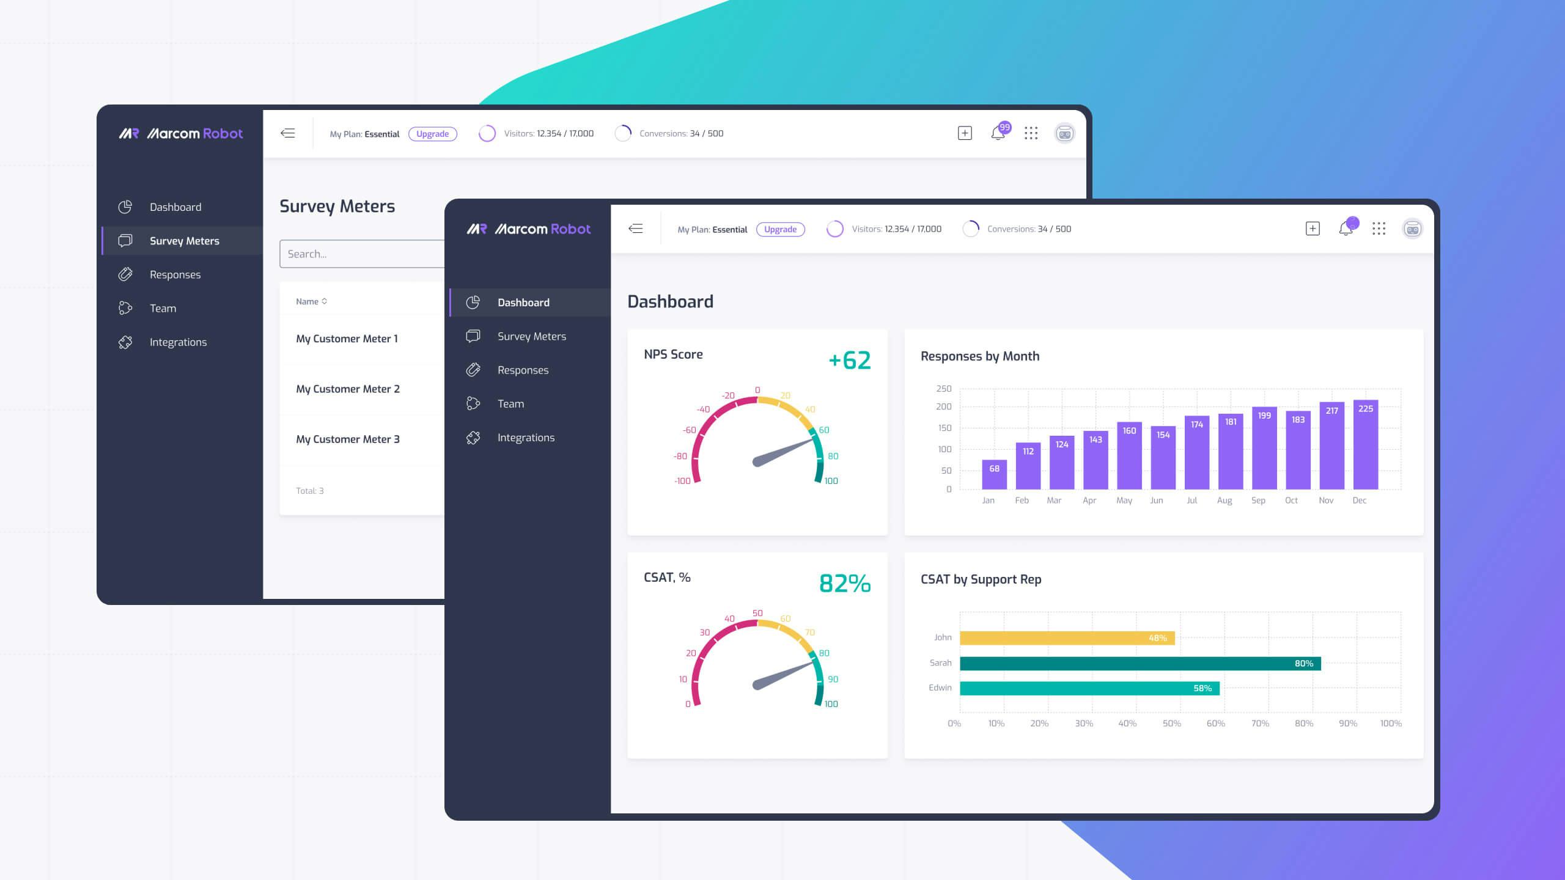
Task: Open My Customer Meter 2
Action: (x=348, y=389)
